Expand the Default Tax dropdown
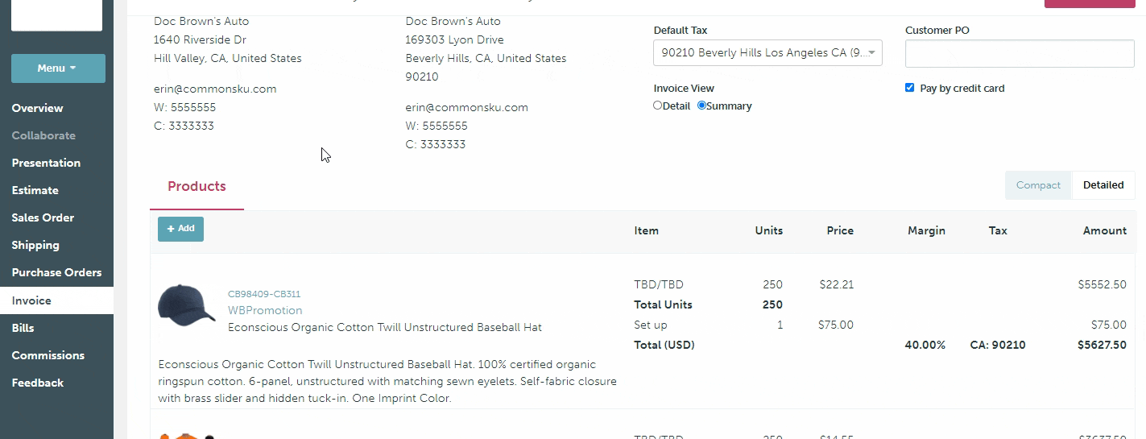Screen dimensions: 1146x439 767,53
